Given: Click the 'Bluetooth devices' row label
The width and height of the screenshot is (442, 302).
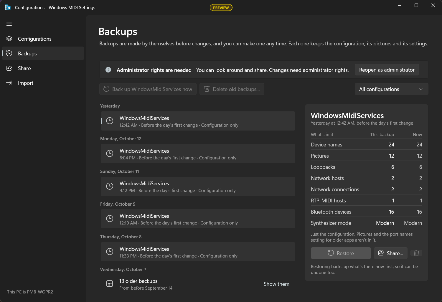Looking at the screenshot, I should (x=331, y=212).
